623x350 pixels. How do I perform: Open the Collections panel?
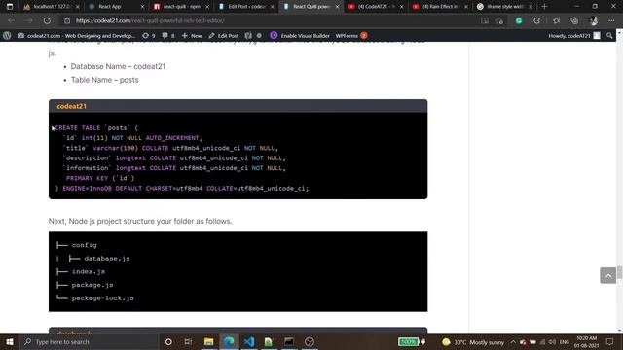tap(574, 20)
